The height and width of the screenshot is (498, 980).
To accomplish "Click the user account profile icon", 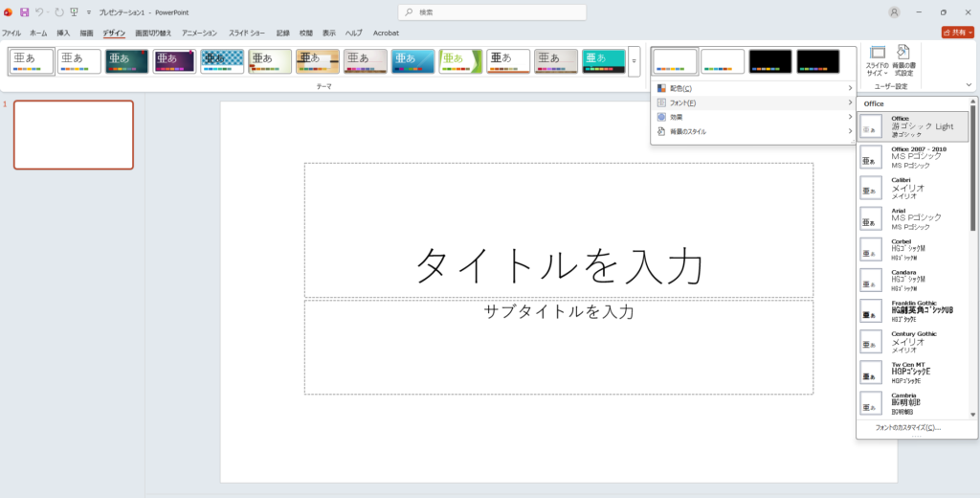I will (894, 12).
